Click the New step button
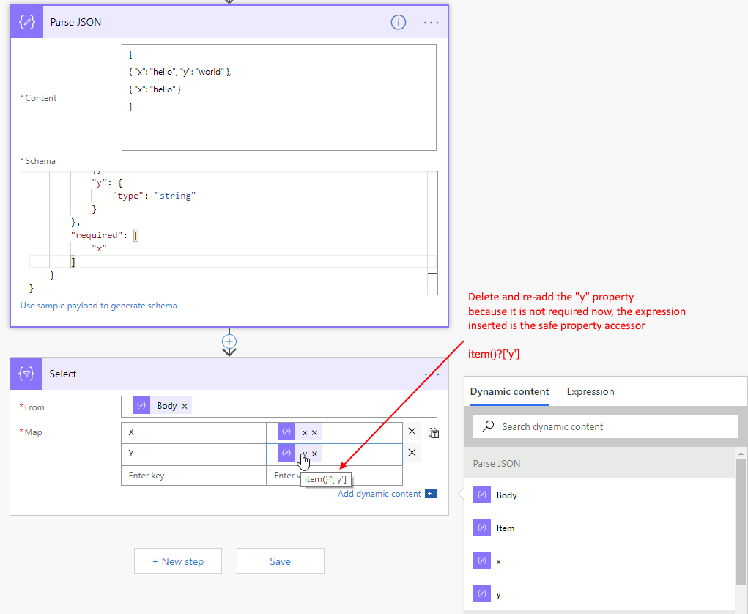 point(177,561)
